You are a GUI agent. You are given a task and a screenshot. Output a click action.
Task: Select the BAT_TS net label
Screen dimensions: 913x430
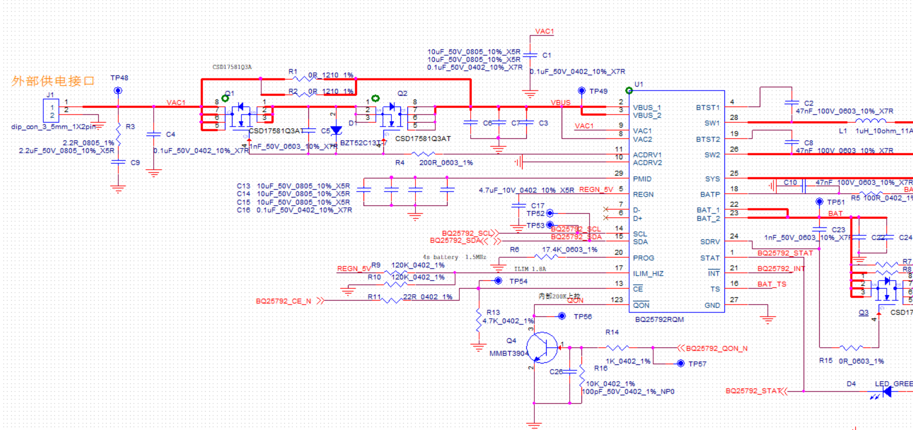[772, 284]
